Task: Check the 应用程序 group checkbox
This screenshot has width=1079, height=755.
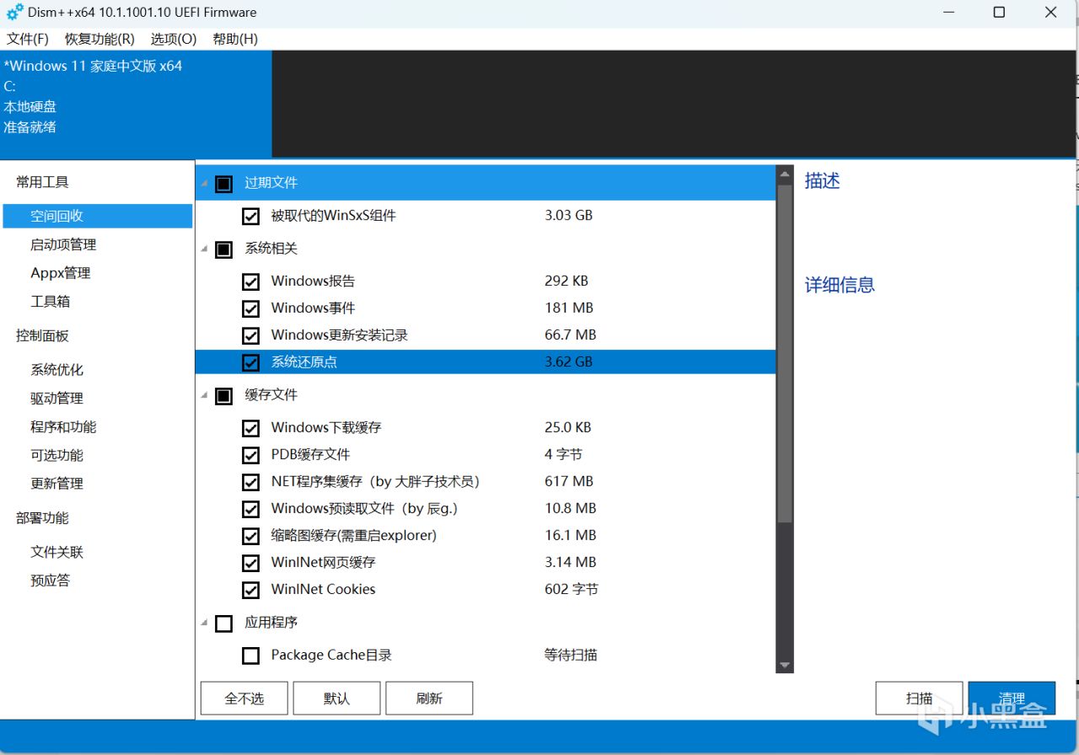Action: (x=223, y=624)
